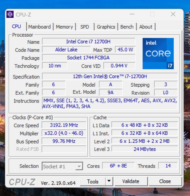The image size is (190, 196).
Task: Click the Validate button
Action: (131, 182)
